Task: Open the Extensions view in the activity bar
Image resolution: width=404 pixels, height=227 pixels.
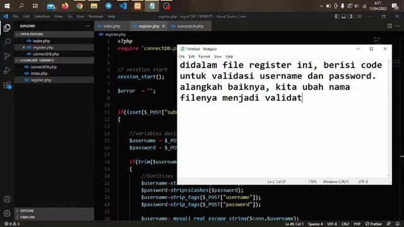Action: pyautogui.click(x=7, y=84)
